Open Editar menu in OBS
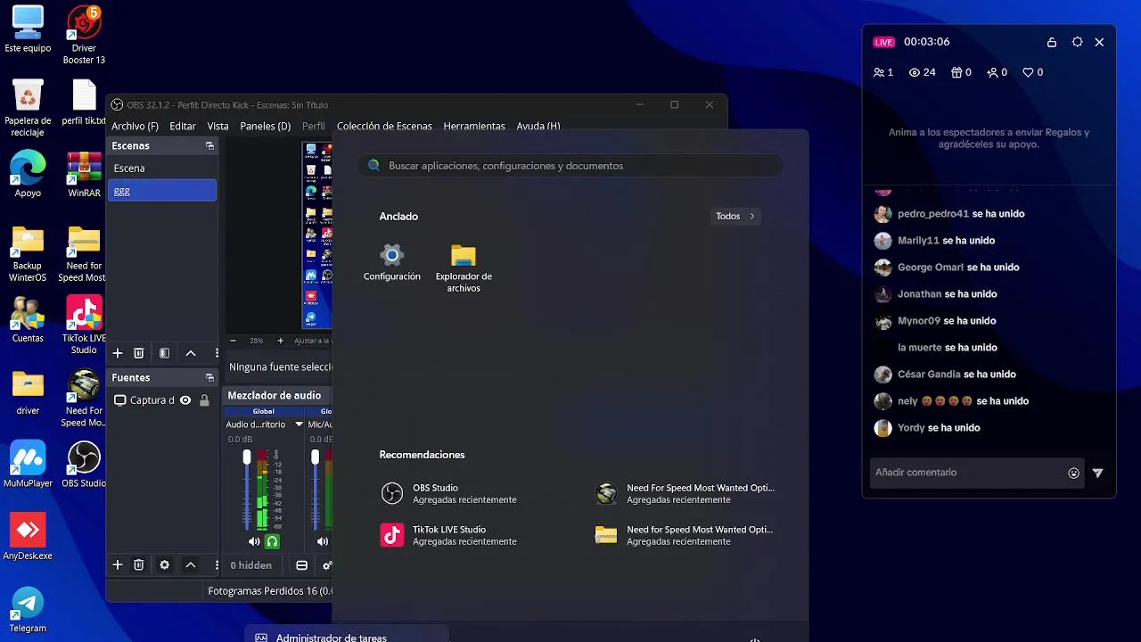 click(x=183, y=127)
